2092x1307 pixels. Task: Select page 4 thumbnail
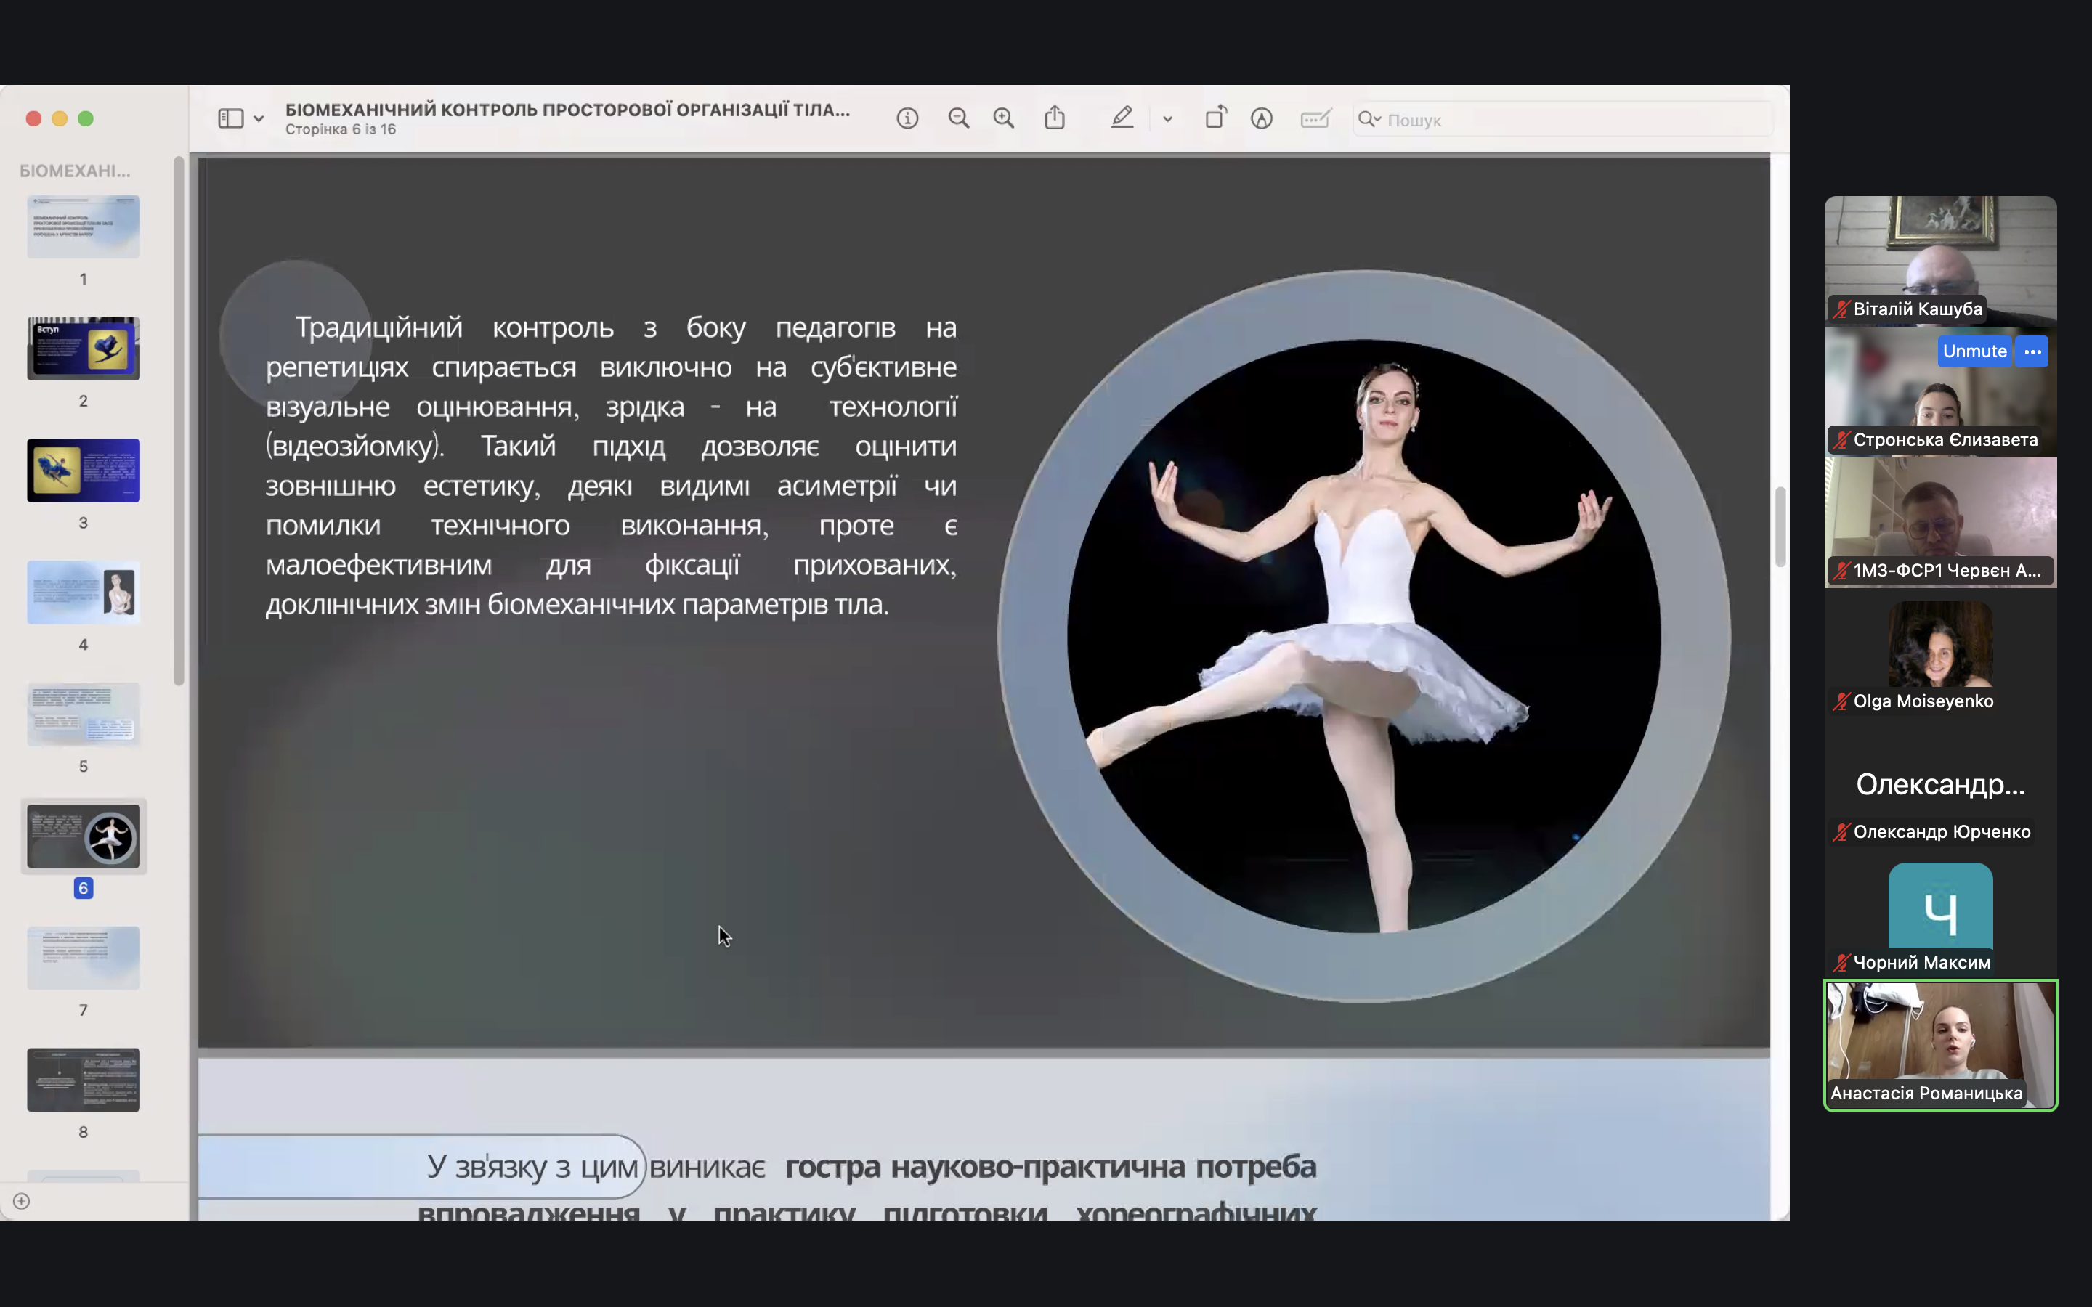[83, 592]
